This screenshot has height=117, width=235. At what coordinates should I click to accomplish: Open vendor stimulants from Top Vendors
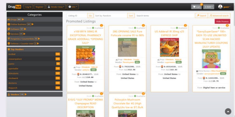[13, 73]
